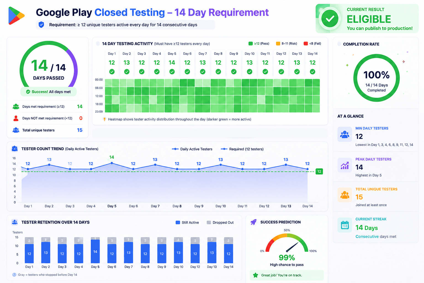Toggle the Required (12 testers) legend entry

242,149
